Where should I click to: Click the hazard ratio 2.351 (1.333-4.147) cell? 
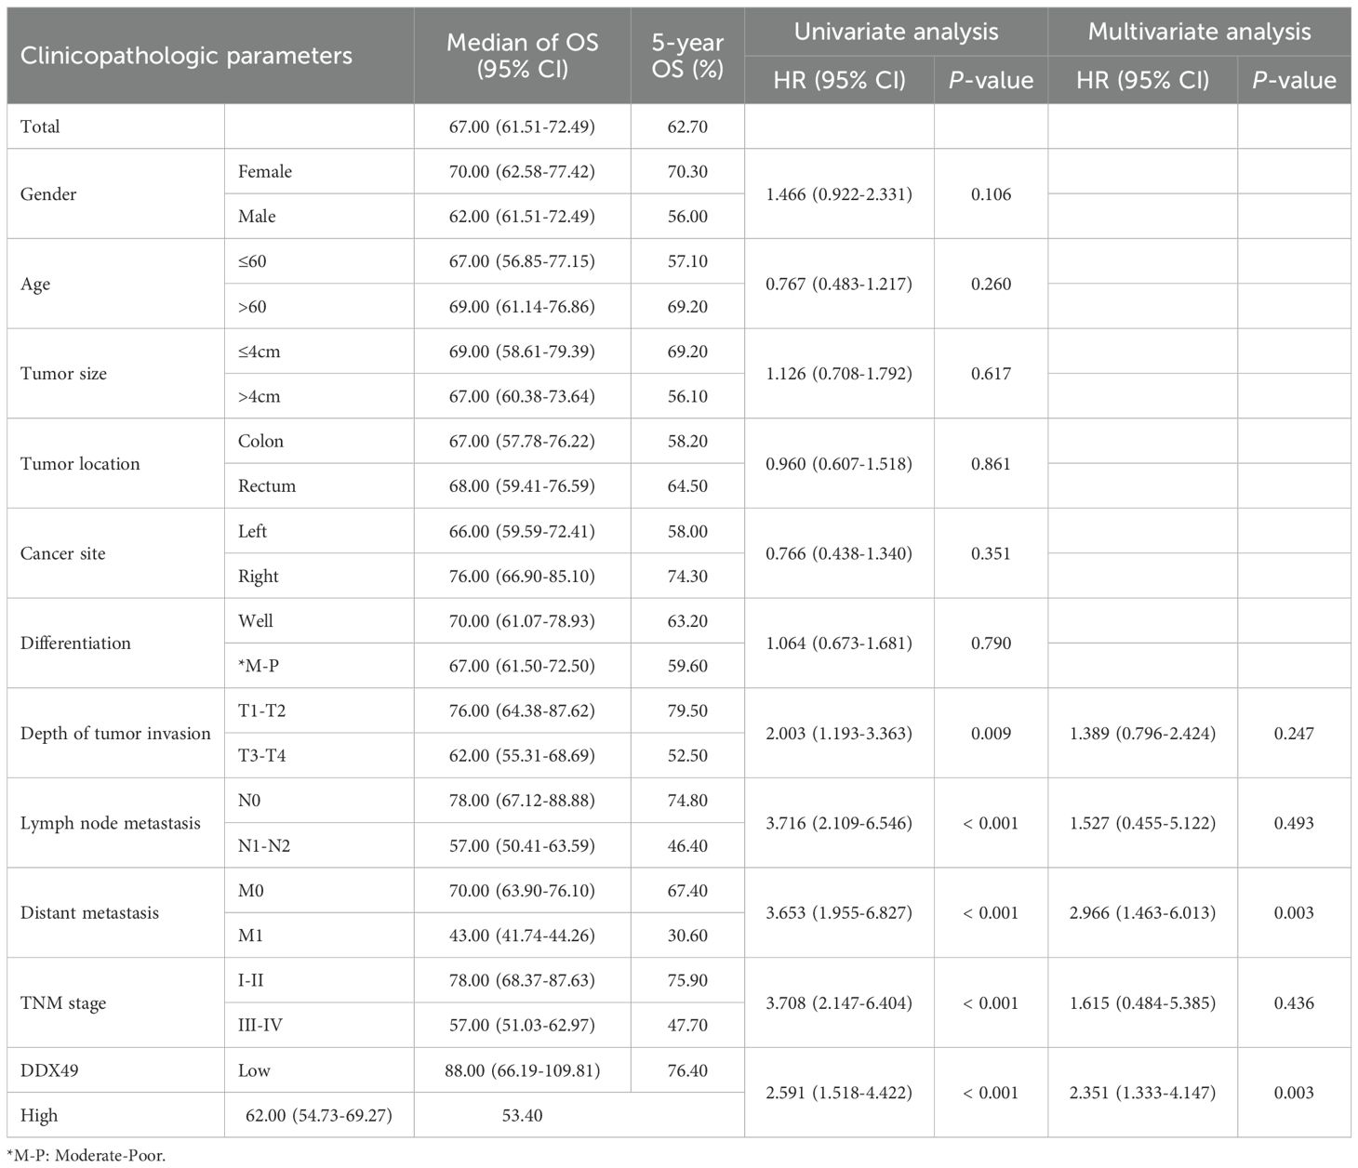click(1142, 1093)
